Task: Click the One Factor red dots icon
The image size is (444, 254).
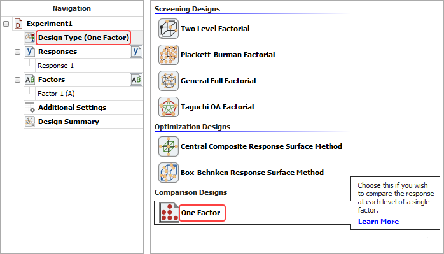Action: [x=169, y=213]
